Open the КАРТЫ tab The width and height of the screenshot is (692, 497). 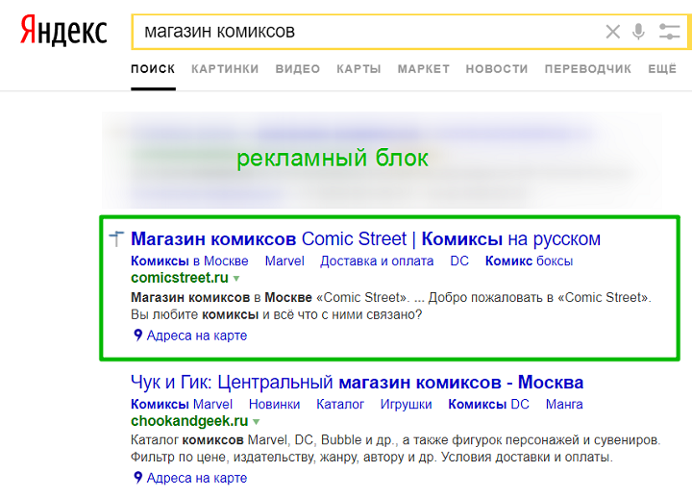tap(358, 69)
